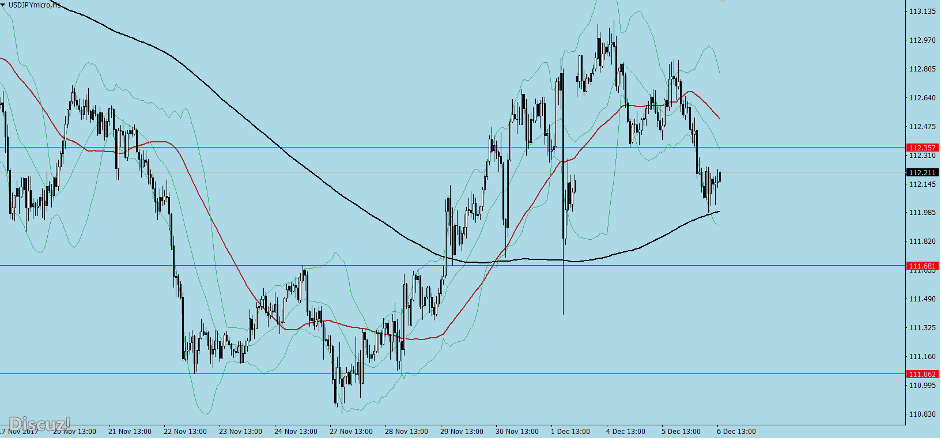Click the 6 Dec 13:00 time label
Image resolution: width=941 pixels, height=438 pixels.
point(736,431)
